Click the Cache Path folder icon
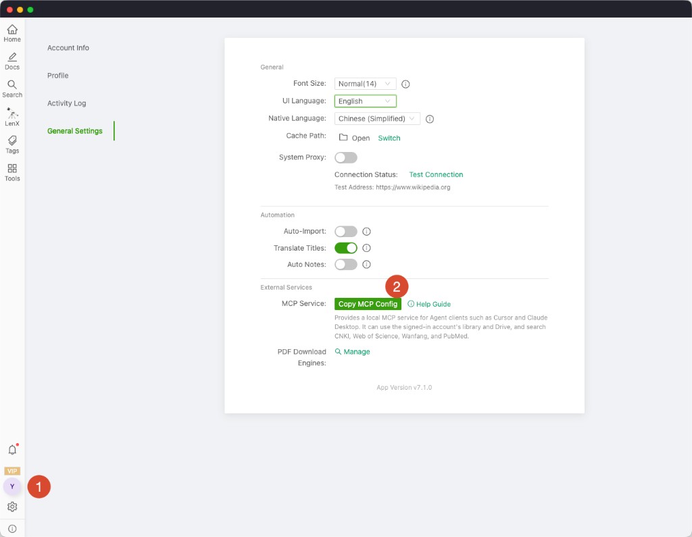 coord(343,138)
